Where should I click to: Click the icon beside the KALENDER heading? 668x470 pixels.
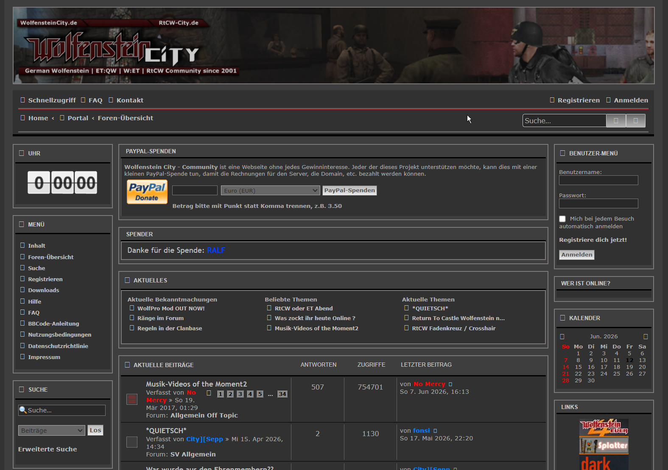563,318
